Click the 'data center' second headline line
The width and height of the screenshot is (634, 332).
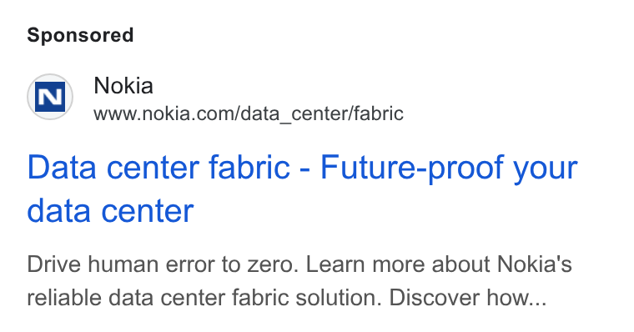(x=110, y=211)
